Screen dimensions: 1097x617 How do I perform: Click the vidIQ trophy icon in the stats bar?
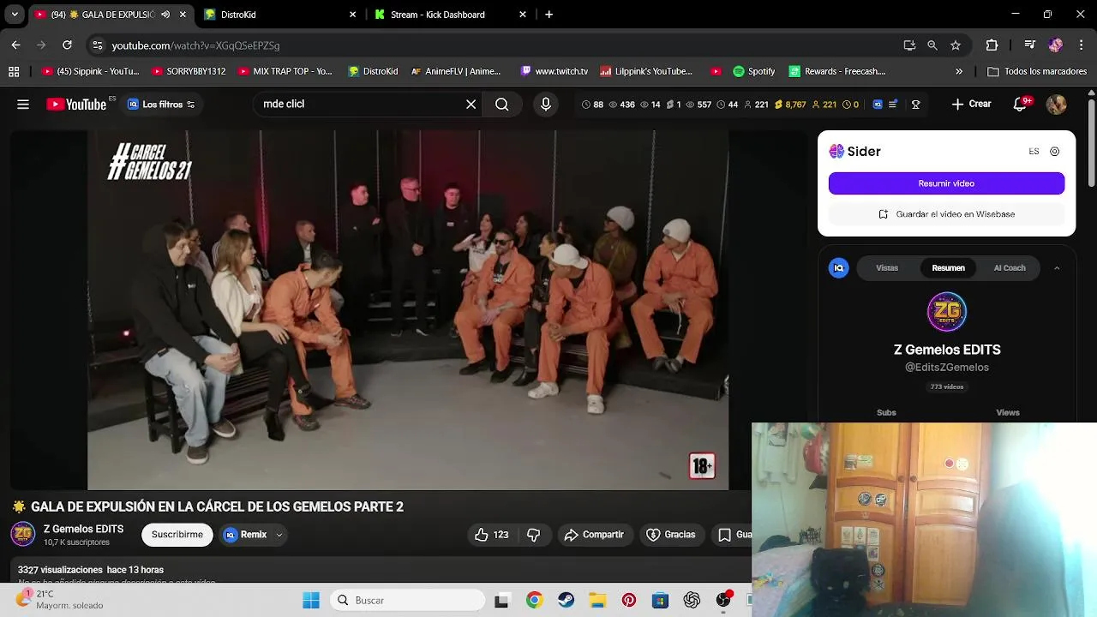click(x=915, y=105)
